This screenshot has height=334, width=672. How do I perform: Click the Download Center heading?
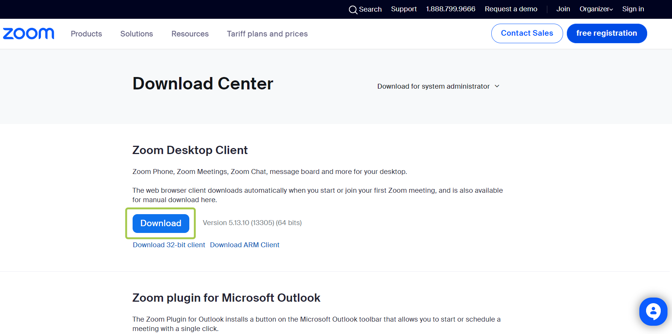click(x=203, y=83)
